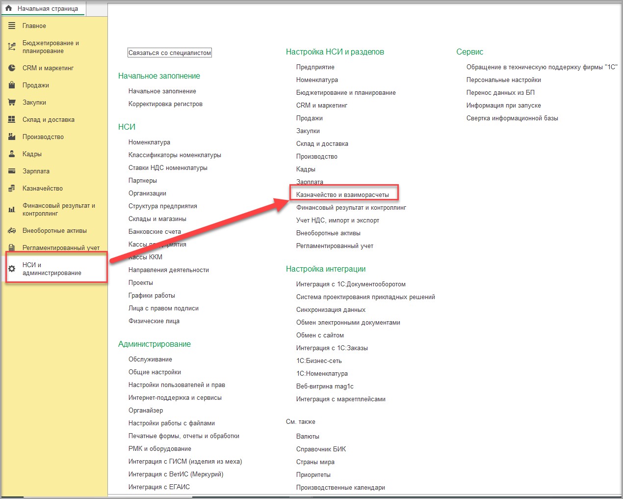623x499 pixels.
Task: Open Синхронизация данных integration settings
Action: (x=331, y=309)
